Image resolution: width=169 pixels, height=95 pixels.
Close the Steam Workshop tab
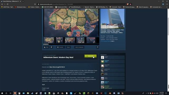pos(20,1)
